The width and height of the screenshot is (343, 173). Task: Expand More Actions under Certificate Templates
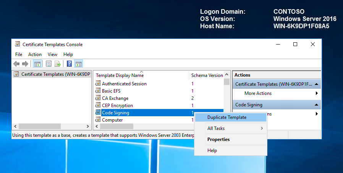pos(277,93)
